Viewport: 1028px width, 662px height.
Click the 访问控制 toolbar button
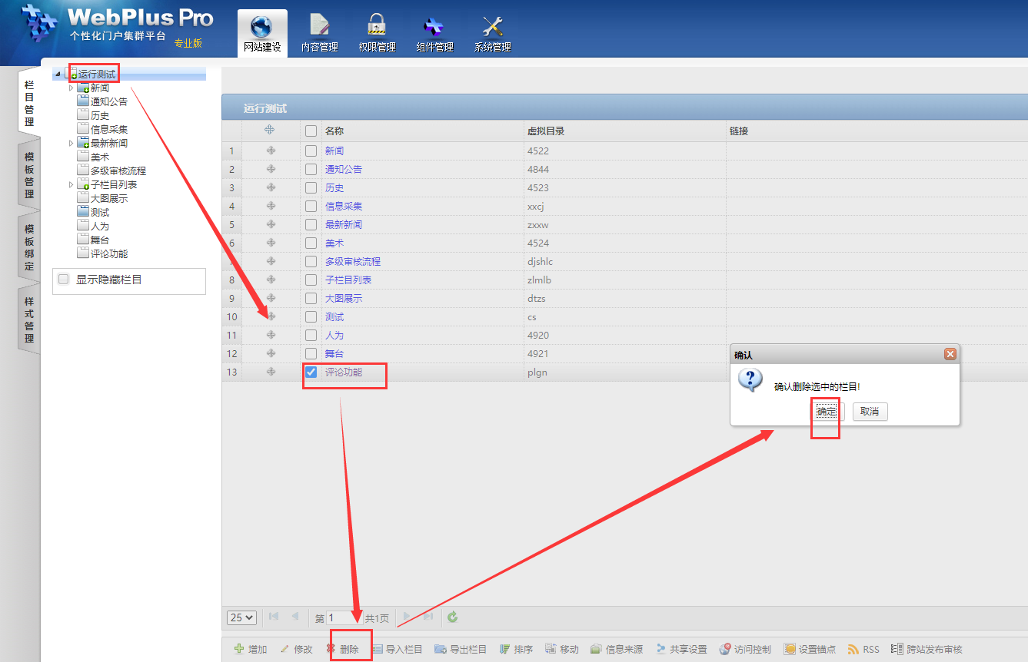744,650
